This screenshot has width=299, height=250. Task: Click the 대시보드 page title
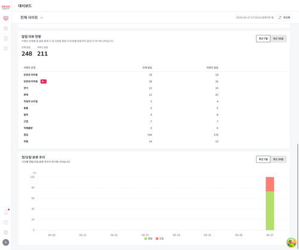coord(25,6)
